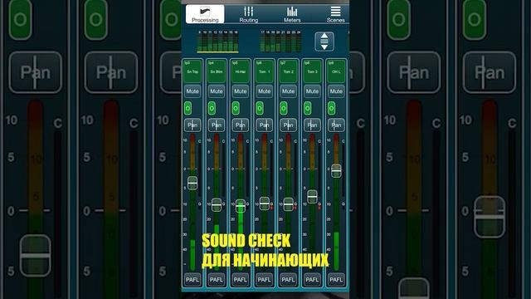Select the Sn Top channel name block
The width and height of the screenshot is (531, 299).
coord(192,71)
